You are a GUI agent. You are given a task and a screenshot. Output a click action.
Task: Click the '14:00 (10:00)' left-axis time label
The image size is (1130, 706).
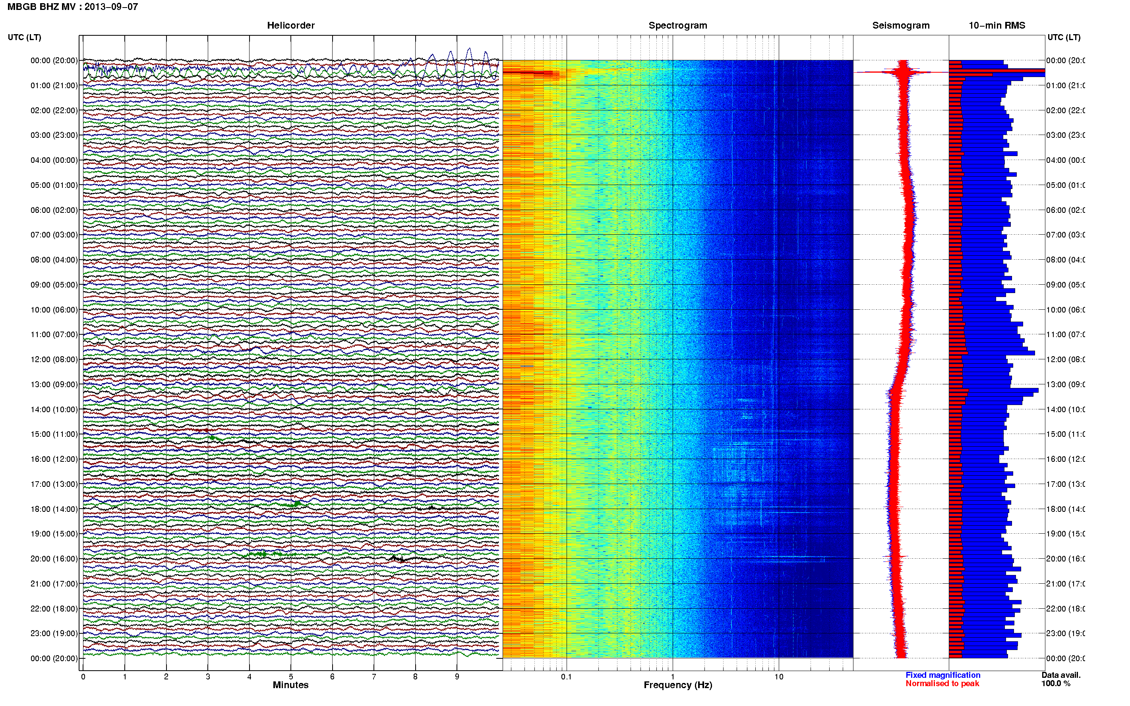(54, 409)
